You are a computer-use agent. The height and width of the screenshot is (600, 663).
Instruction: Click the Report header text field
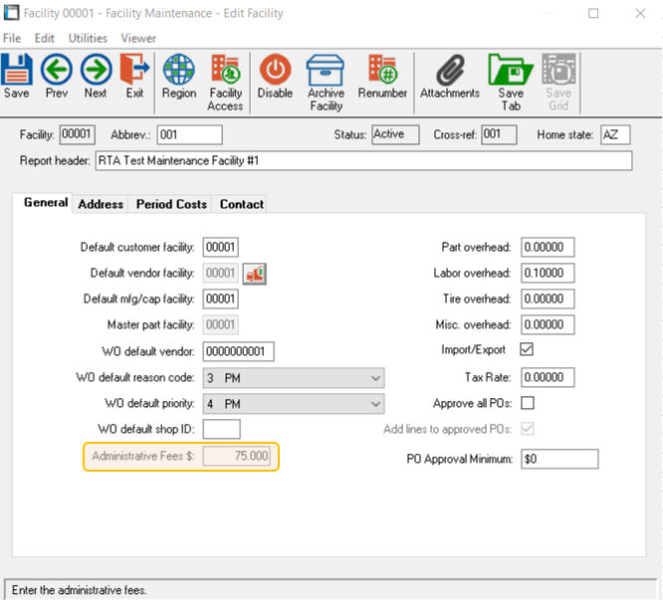(x=362, y=161)
